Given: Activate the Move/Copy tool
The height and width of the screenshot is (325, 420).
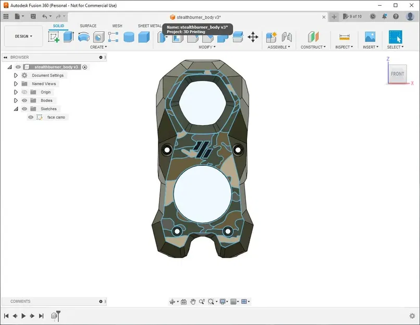Looking at the screenshot, I should click(253, 37).
